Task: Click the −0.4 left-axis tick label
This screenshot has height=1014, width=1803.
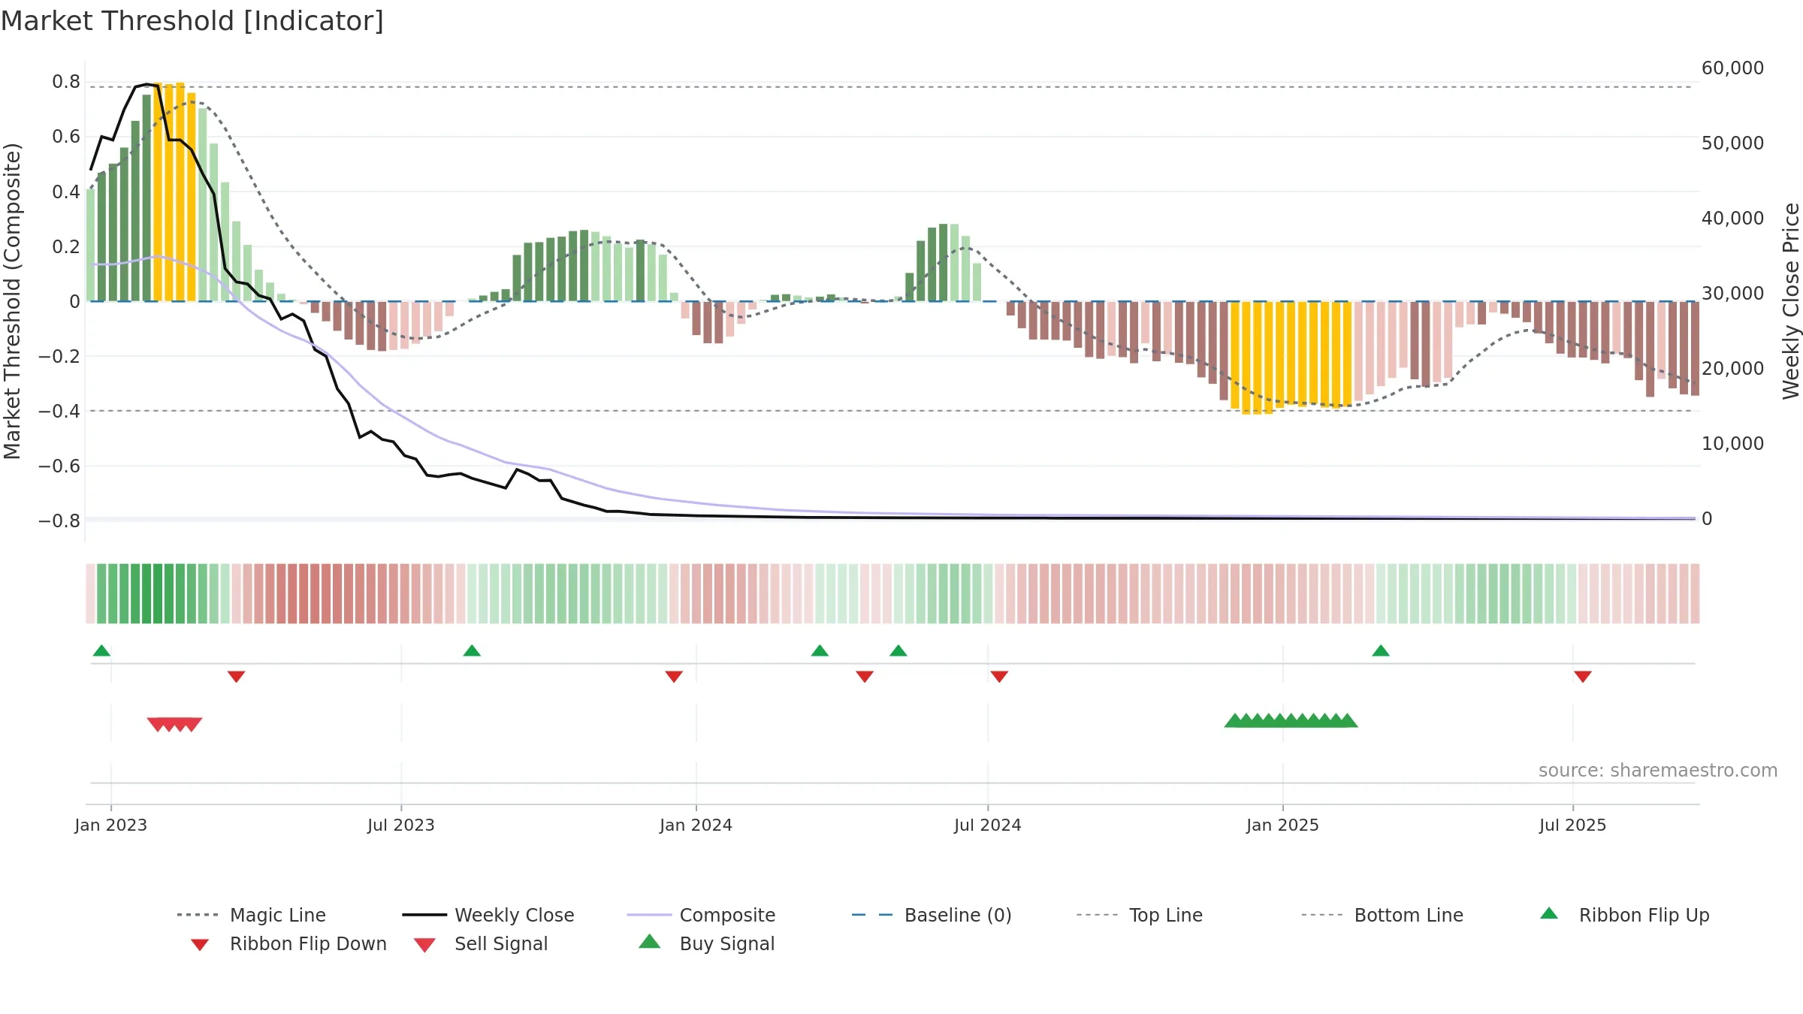Action: [x=59, y=411]
